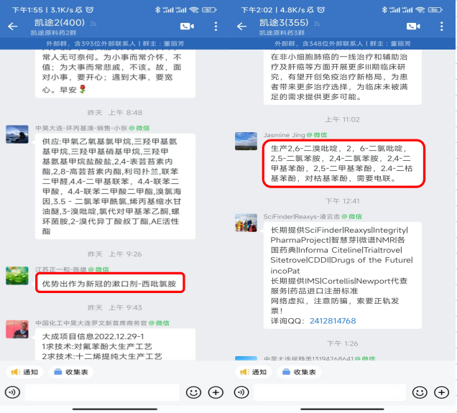Image resolution: width=457 pixels, height=413 pixels.
Task: Open plus attachments menu in left chat
Action: pos(216,392)
